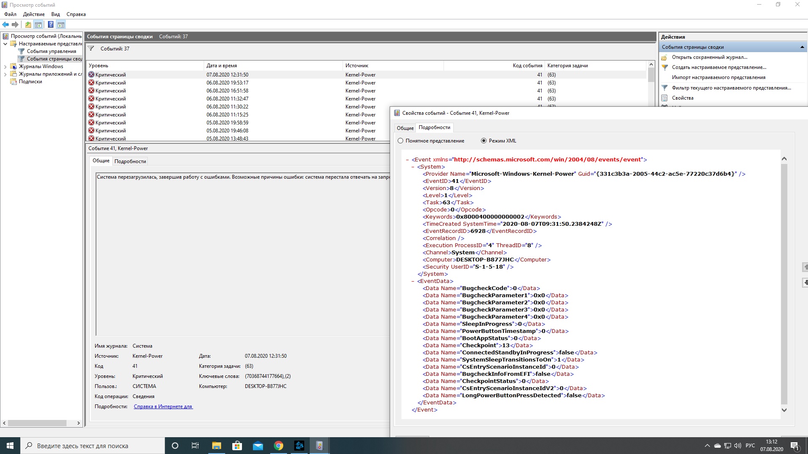Screen dimensions: 808x454
Task: Sort by the 'Уровень' column header
Action: tap(145, 66)
